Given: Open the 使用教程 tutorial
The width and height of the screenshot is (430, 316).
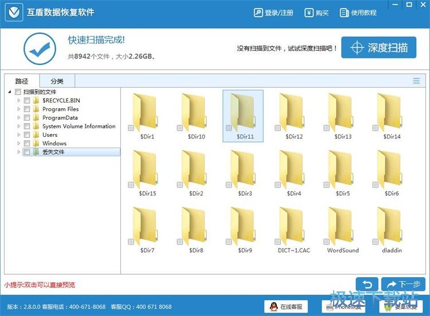Looking at the screenshot, I should 358,13.
